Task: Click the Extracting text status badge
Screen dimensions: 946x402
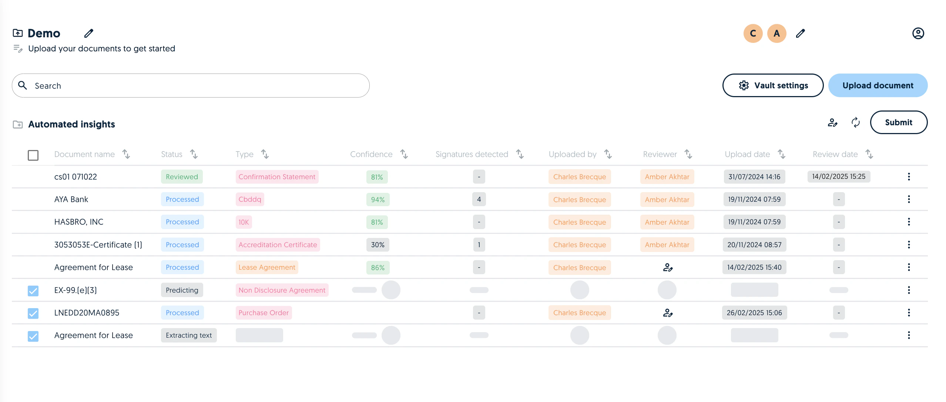Action: click(x=189, y=335)
